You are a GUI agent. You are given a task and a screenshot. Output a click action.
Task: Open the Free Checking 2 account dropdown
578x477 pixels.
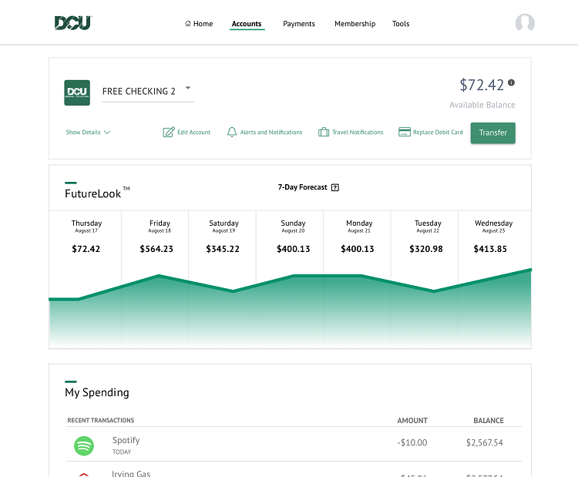click(x=189, y=89)
